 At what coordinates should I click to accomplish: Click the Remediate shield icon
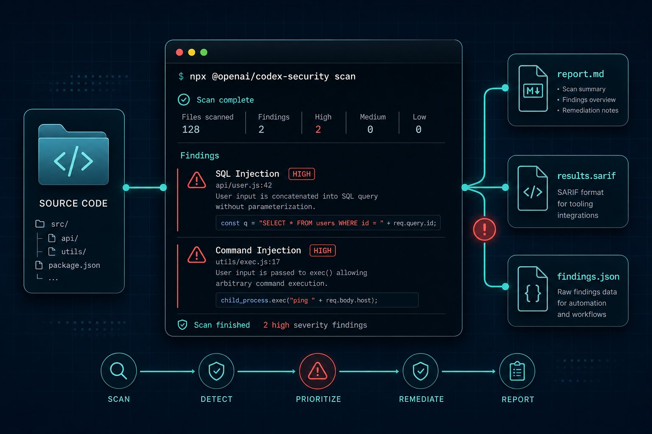[x=420, y=371]
